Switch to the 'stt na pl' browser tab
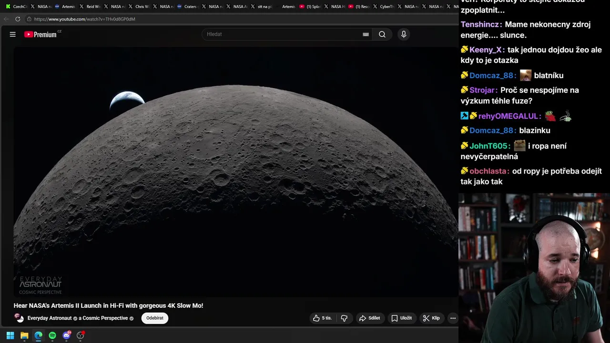The image size is (610, 343). (261, 7)
